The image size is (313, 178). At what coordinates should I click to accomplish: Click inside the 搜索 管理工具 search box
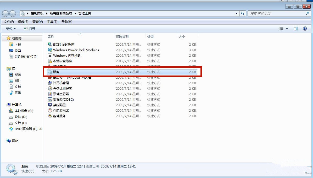(x=275, y=13)
